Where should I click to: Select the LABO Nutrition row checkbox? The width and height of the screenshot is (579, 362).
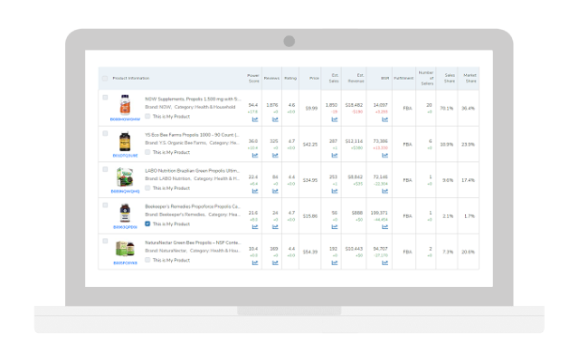tap(105, 168)
